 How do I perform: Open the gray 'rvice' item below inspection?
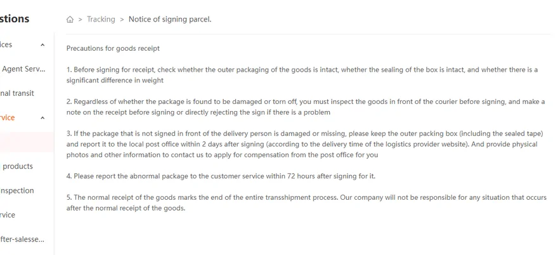pyautogui.click(x=8, y=215)
